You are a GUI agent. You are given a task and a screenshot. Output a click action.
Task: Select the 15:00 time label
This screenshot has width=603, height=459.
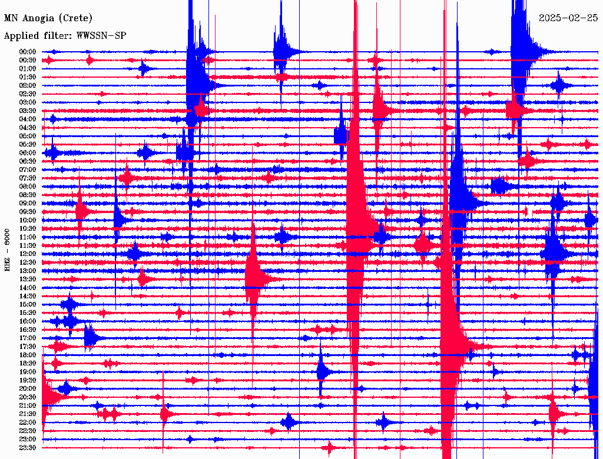pos(27,304)
